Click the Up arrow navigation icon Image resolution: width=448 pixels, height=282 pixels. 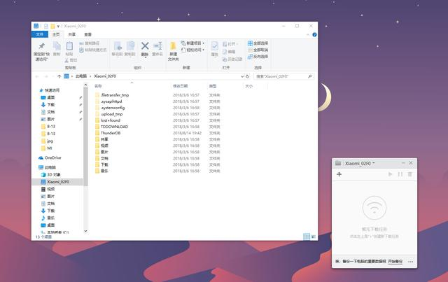57,76
